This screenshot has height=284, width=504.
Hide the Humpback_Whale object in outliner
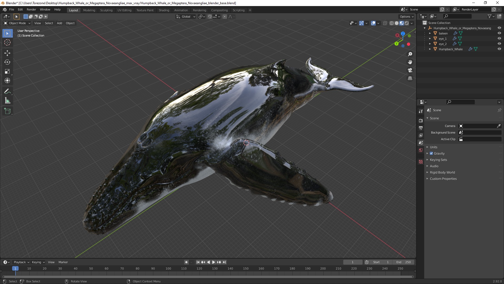pyautogui.click(x=499, y=49)
